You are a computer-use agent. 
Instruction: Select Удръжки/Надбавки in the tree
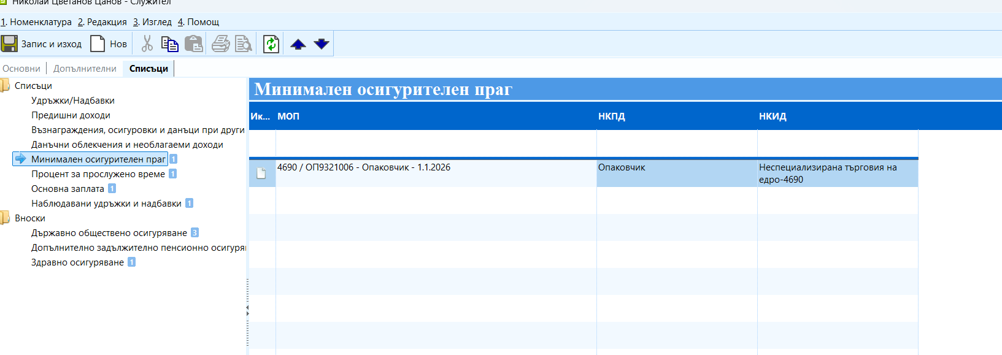coord(73,101)
